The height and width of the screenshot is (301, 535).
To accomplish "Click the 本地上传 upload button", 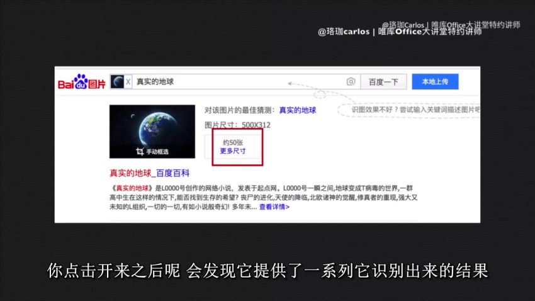I will click(x=435, y=82).
